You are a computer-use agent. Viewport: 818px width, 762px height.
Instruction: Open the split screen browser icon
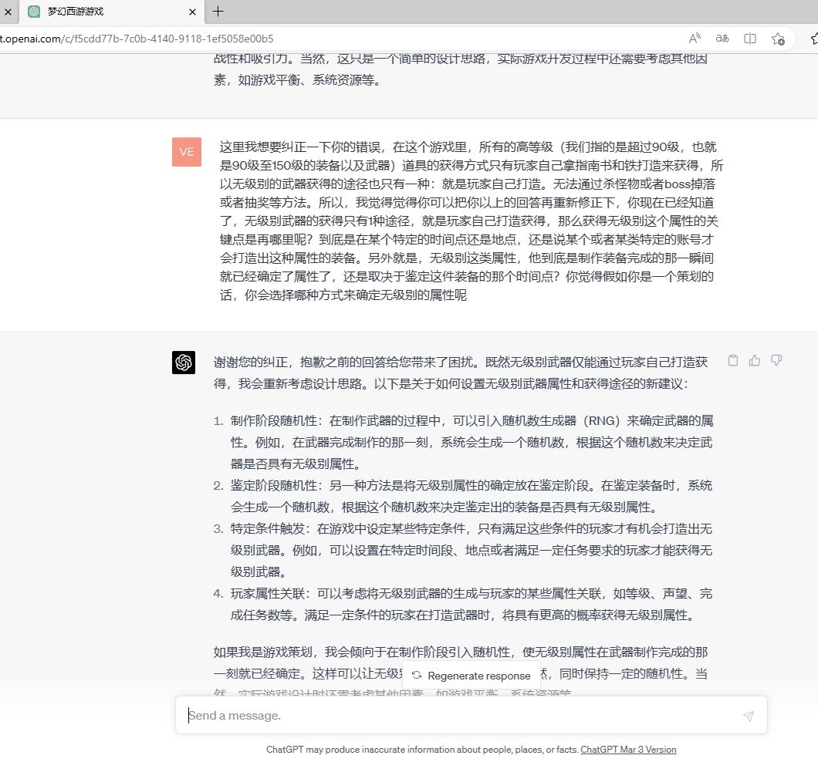pyautogui.click(x=749, y=38)
